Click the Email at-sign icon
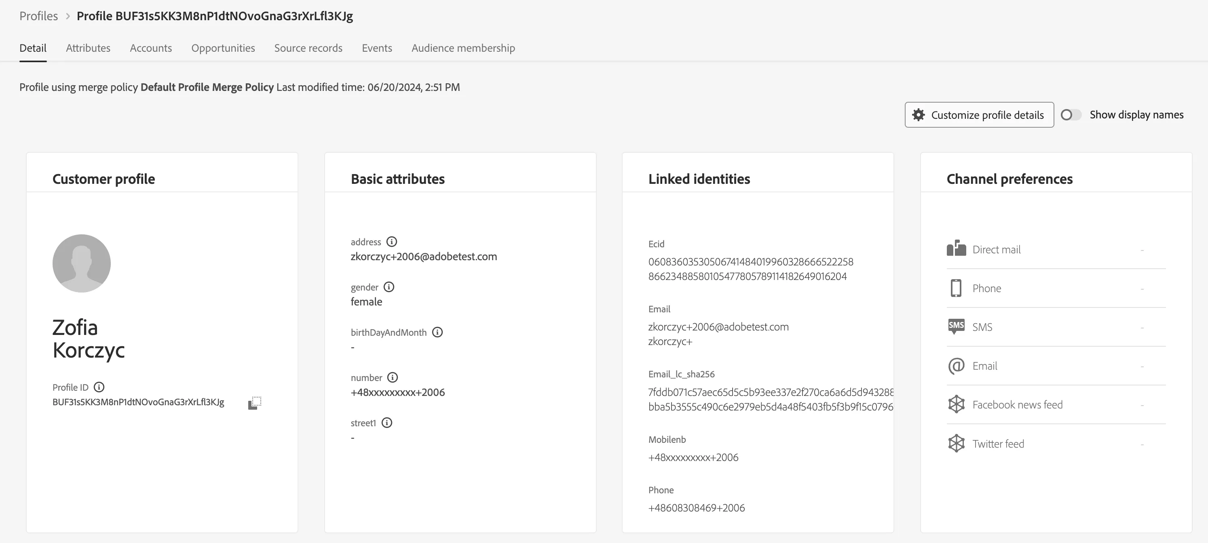This screenshot has height=543, width=1208. click(x=956, y=366)
